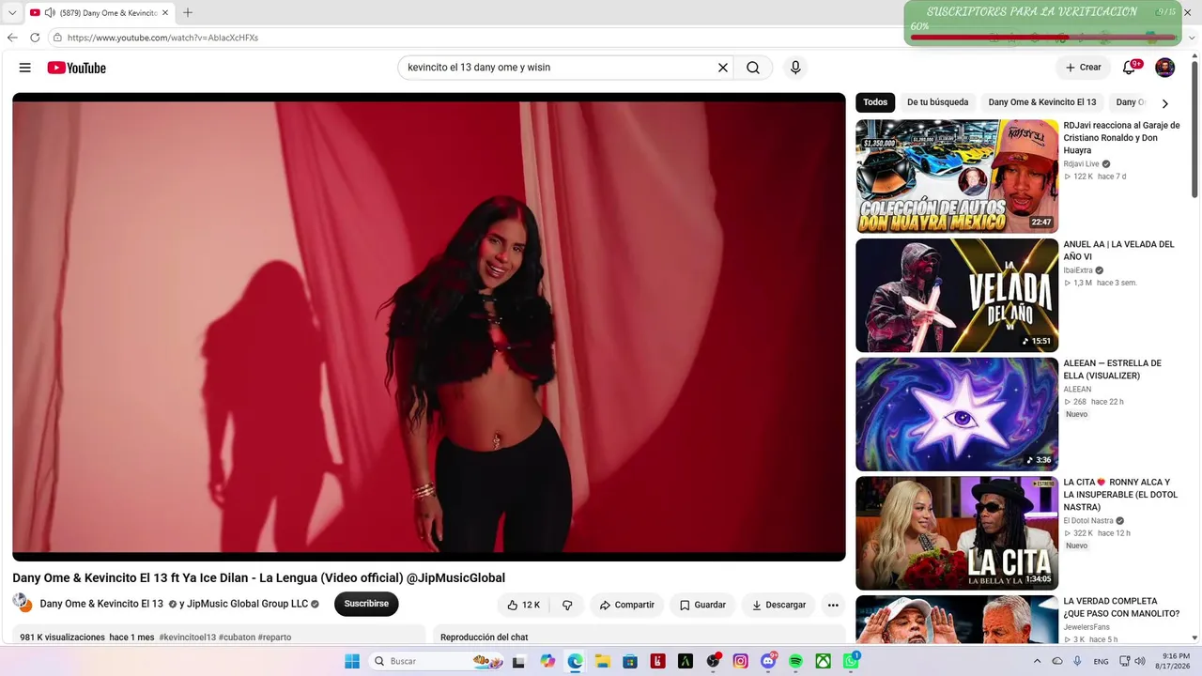The width and height of the screenshot is (1202, 676).
Task: Open the Dany Ome & Kevincito El 13 channel
Action: click(x=101, y=604)
